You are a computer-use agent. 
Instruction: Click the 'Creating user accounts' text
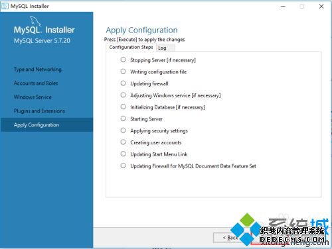click(x=156, y=142)
